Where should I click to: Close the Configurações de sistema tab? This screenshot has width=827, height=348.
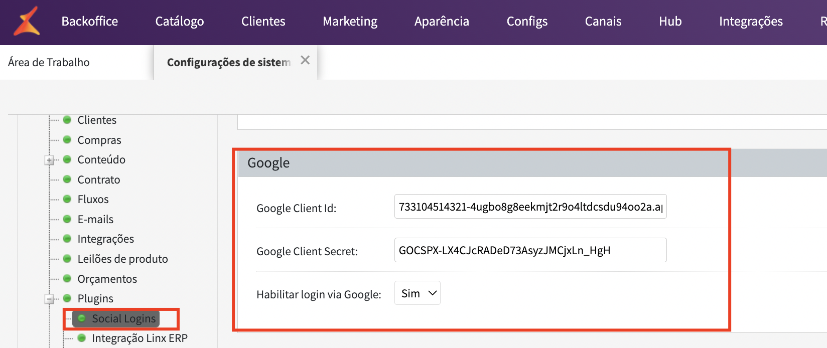tap(305, 60)
